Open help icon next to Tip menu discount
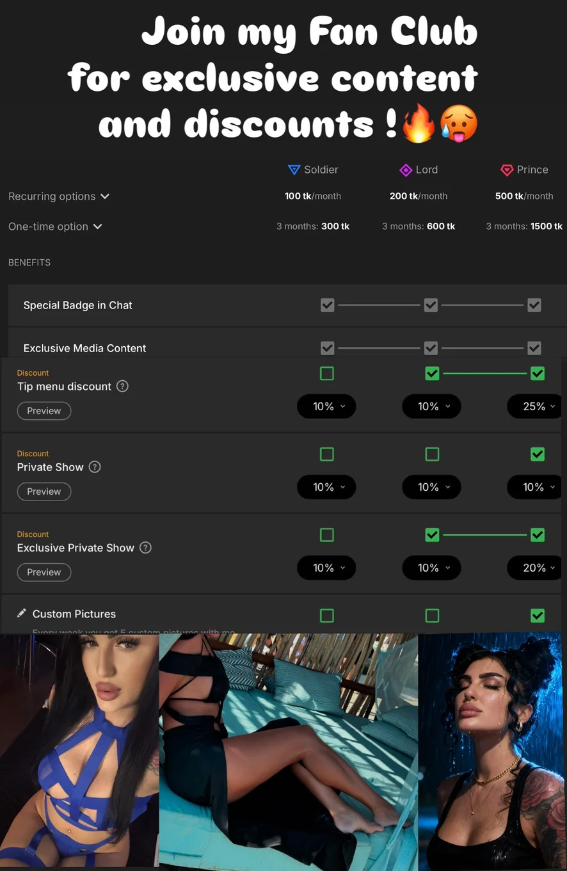The height and width of the screenshot is (871, 567). click(x=123, y=386)
